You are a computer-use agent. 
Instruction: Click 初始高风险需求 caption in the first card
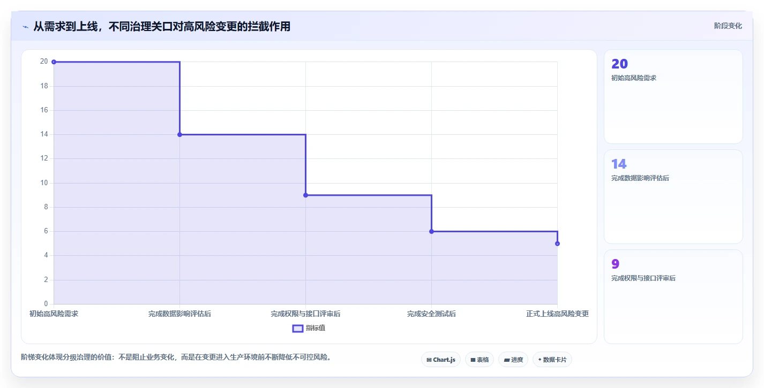[x=634, y=78]
